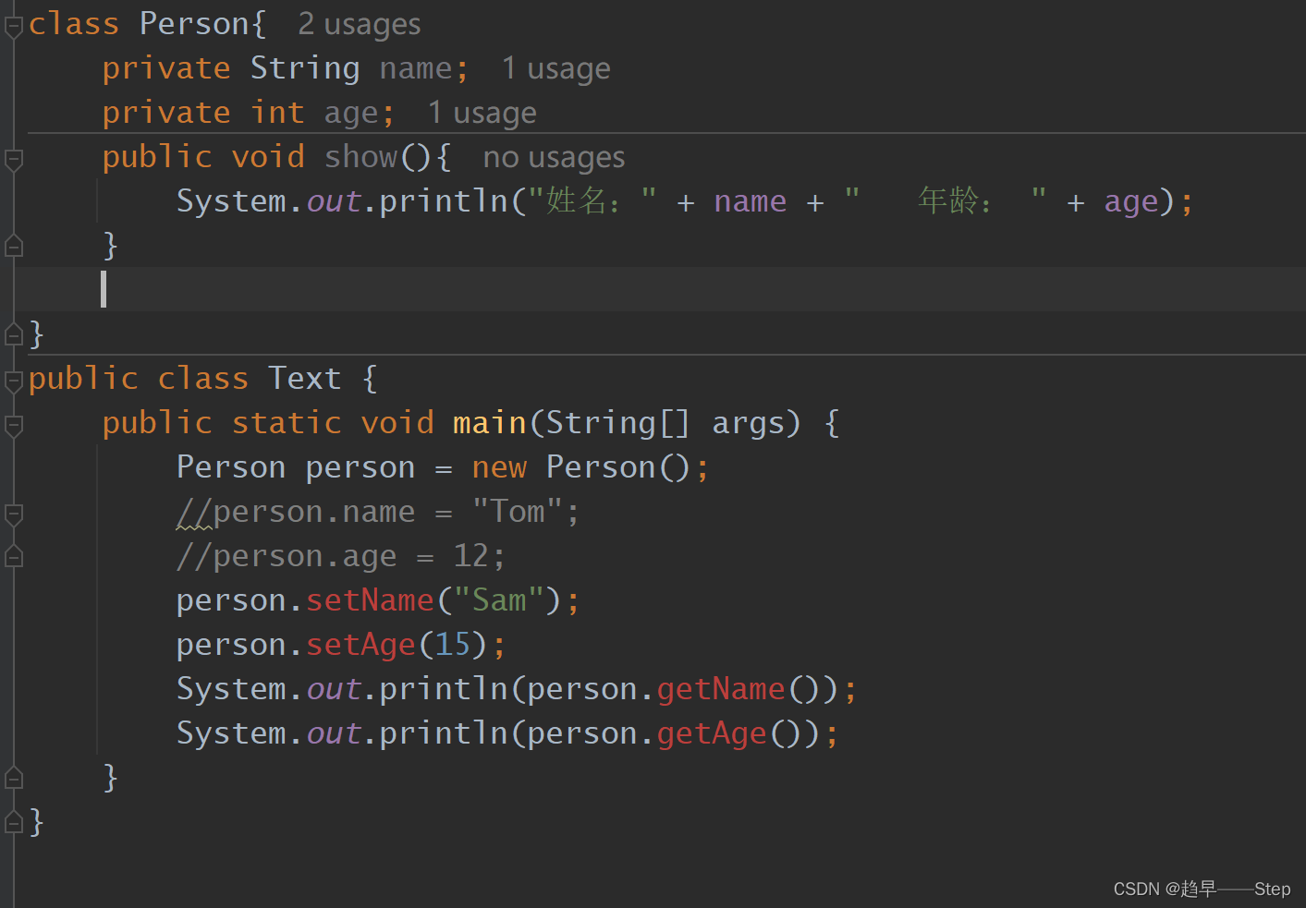Click 'int' type keyword of age field
The height and width of the screenshot is (908, 1306).
(x=277, y=113)
